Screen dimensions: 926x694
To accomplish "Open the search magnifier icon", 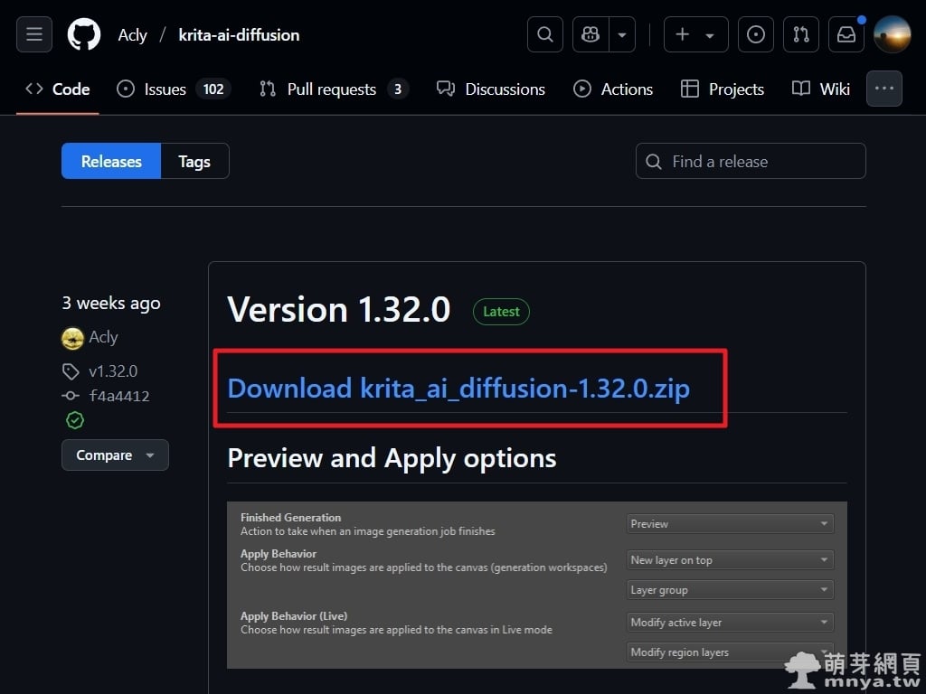I will click(x=544, y=34).
